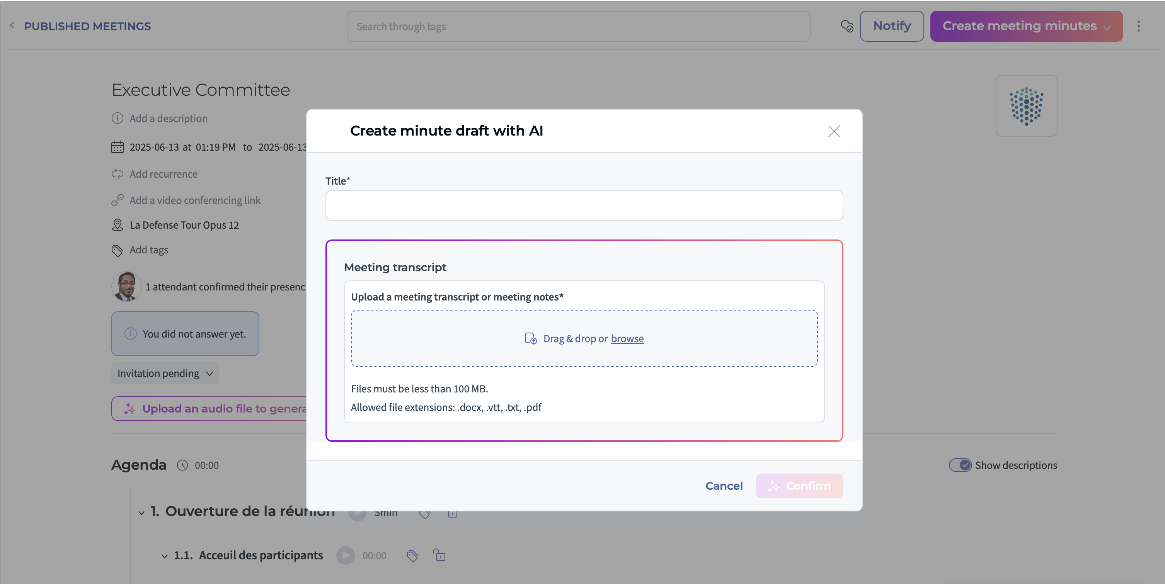This screenshot has width=1165, height=584.
Task: Toggle the Show descriptions switch
Action: coord(960,465)
